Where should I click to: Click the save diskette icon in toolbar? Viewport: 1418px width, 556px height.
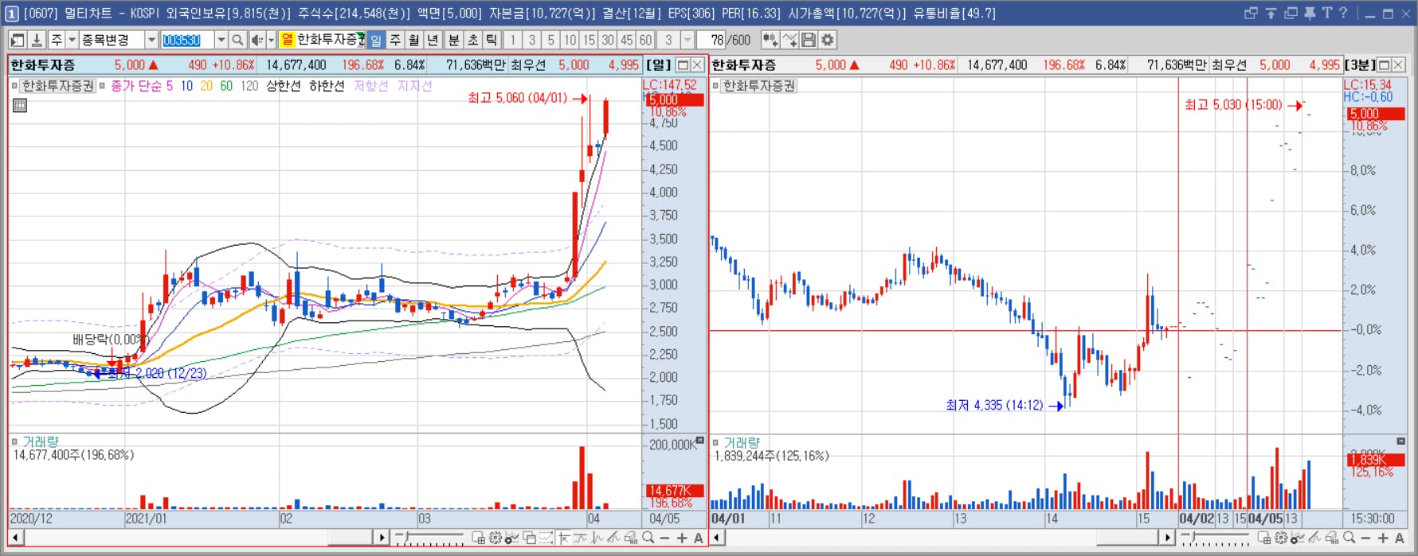click(809, 40)
